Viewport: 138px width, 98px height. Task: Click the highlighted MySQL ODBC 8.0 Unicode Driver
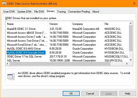[26, 52]
